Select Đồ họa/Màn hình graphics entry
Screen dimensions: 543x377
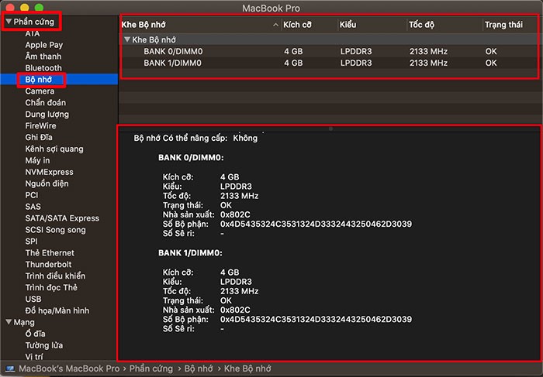coord(57,310)
